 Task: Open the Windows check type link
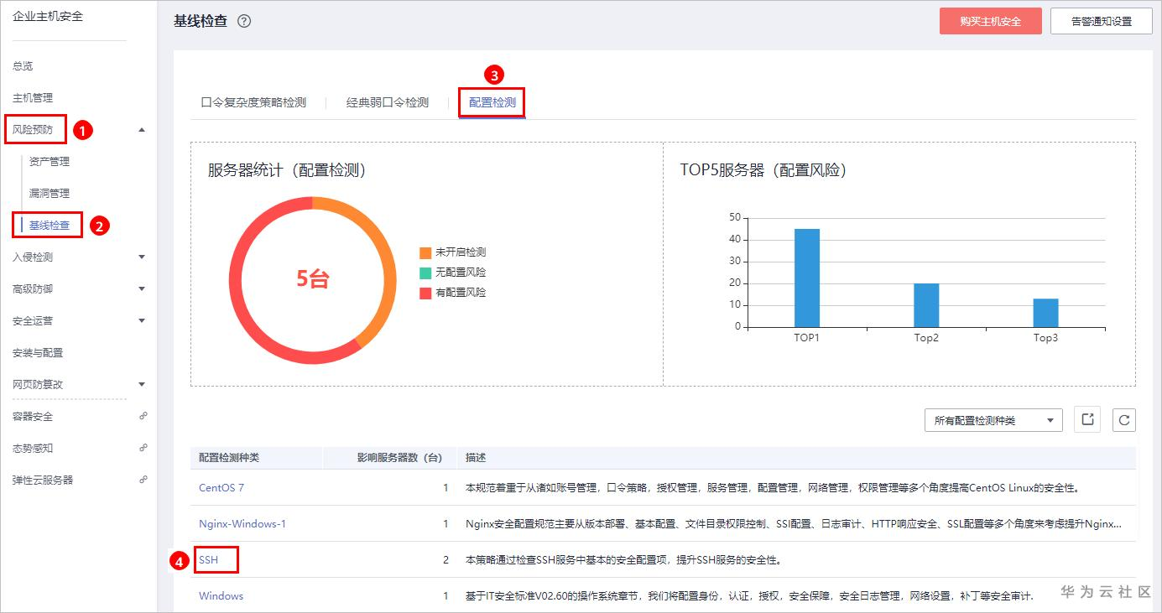pyautogui.click(x=221, y=596)
